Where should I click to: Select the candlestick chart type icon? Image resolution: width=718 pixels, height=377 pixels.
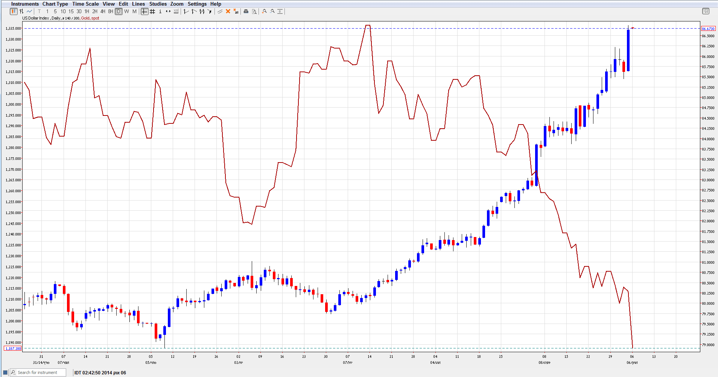(14, 11)
